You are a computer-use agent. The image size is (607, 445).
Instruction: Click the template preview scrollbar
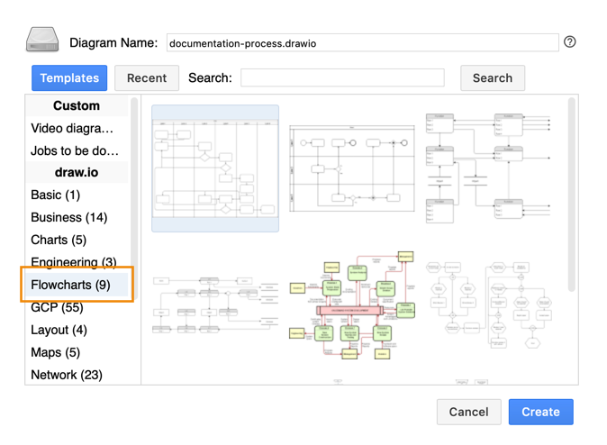[x=571, y=194]
